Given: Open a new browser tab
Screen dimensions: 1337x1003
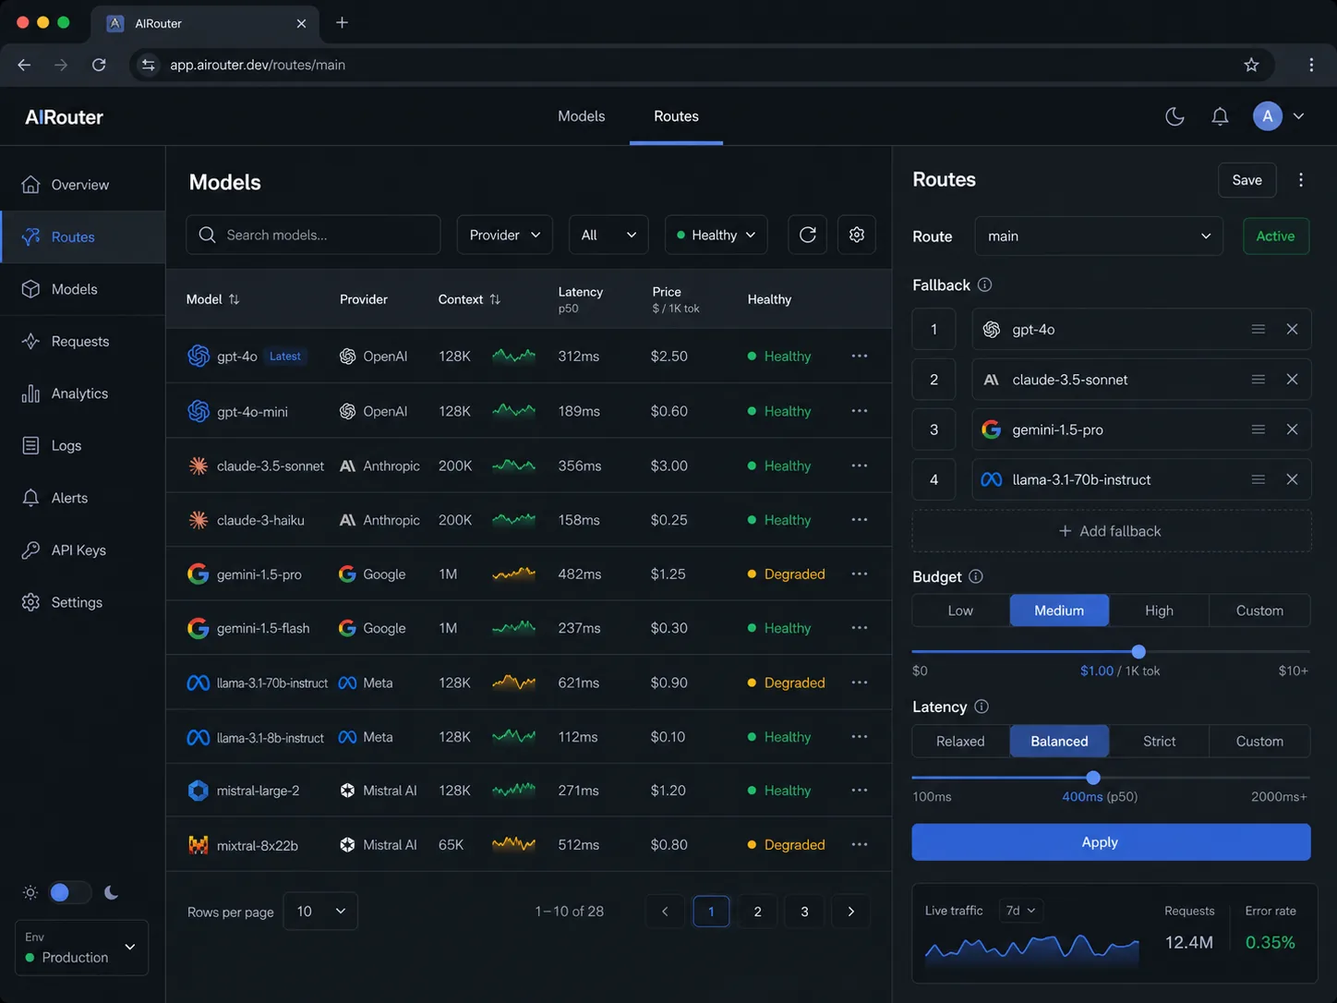Looking at the screenshot, I should coord(342,22).
